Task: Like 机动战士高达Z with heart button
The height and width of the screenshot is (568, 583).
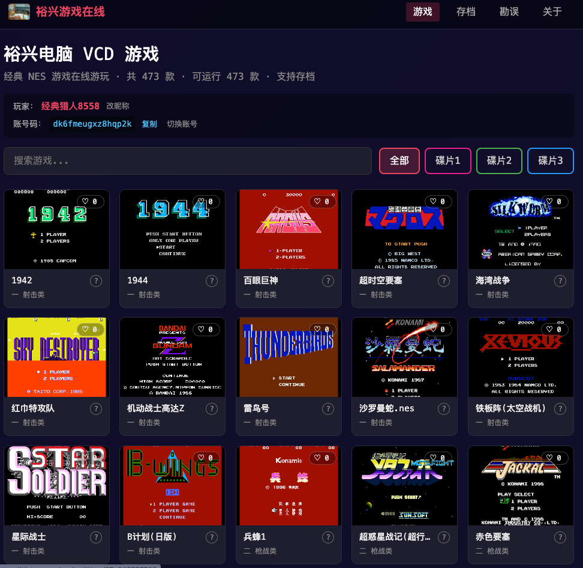Action: point(206,330)
